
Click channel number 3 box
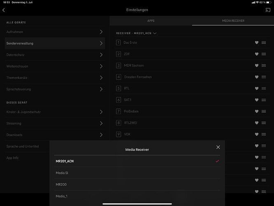(118, 66)
